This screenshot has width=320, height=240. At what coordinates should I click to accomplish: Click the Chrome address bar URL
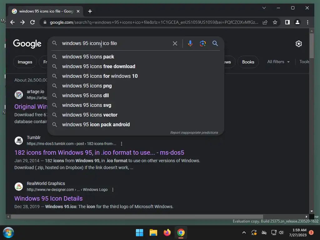coord(154,22)
